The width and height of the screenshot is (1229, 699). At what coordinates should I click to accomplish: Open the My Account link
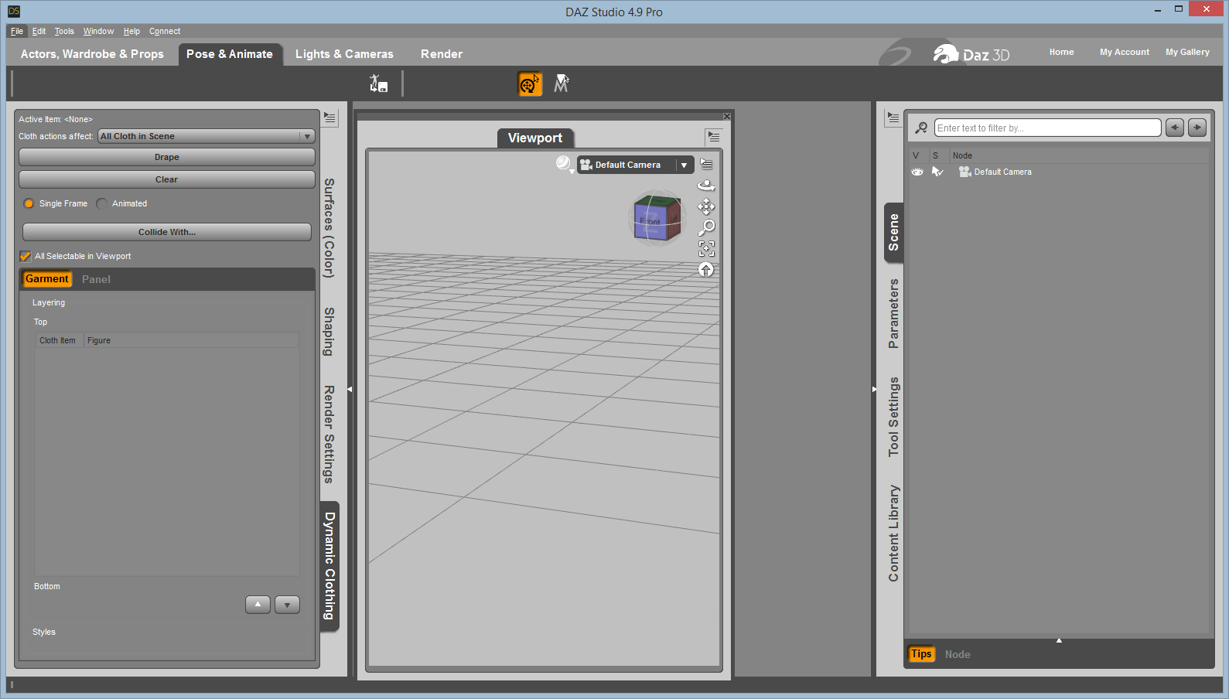coord(1125,52)
